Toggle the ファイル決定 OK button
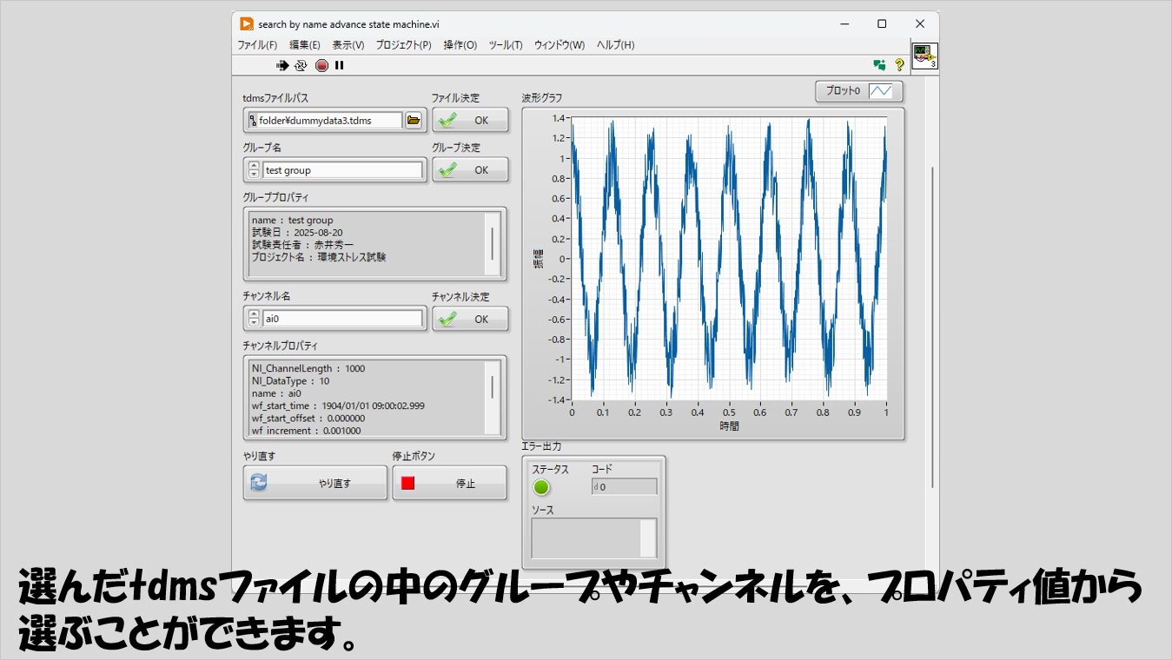The width and height of the screenshot is (1172, 660). click(x=470, y=121)
